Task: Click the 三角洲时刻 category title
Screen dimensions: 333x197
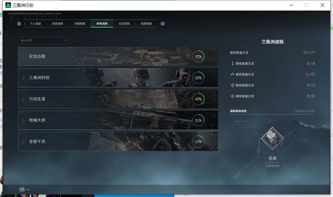Action: 39,78
